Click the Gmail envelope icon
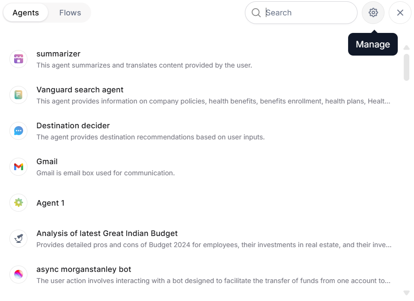The height and width of the screenshot is (301, 414). [18, 167]
